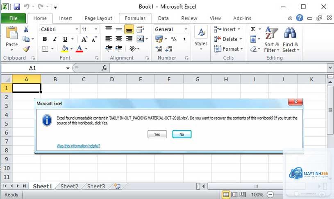
Task: Apply Percent Style
Action: tap(174, 39)
